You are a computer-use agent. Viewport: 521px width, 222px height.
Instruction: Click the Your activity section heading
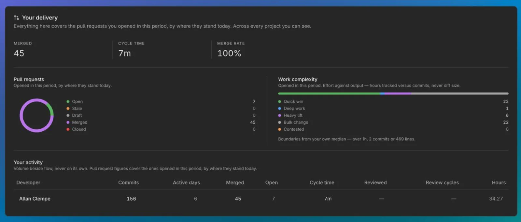tap(28, 163)
